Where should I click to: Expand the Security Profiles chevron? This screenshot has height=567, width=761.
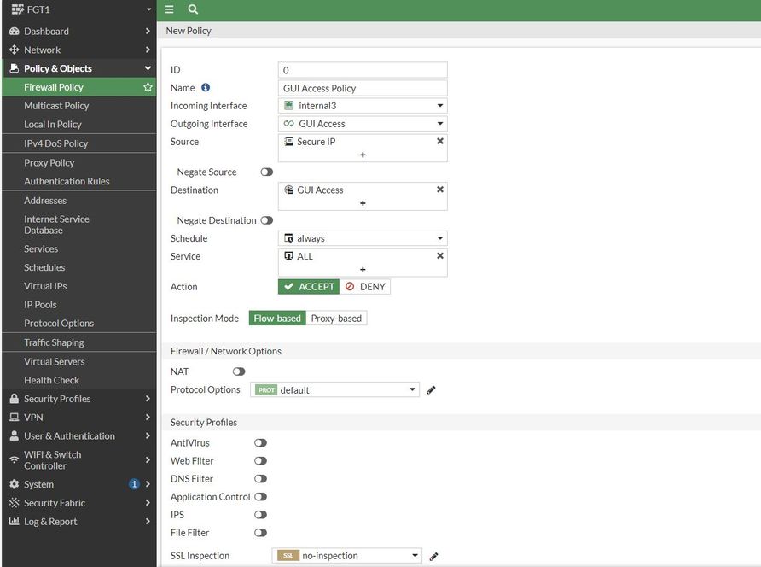click(148, 399)
